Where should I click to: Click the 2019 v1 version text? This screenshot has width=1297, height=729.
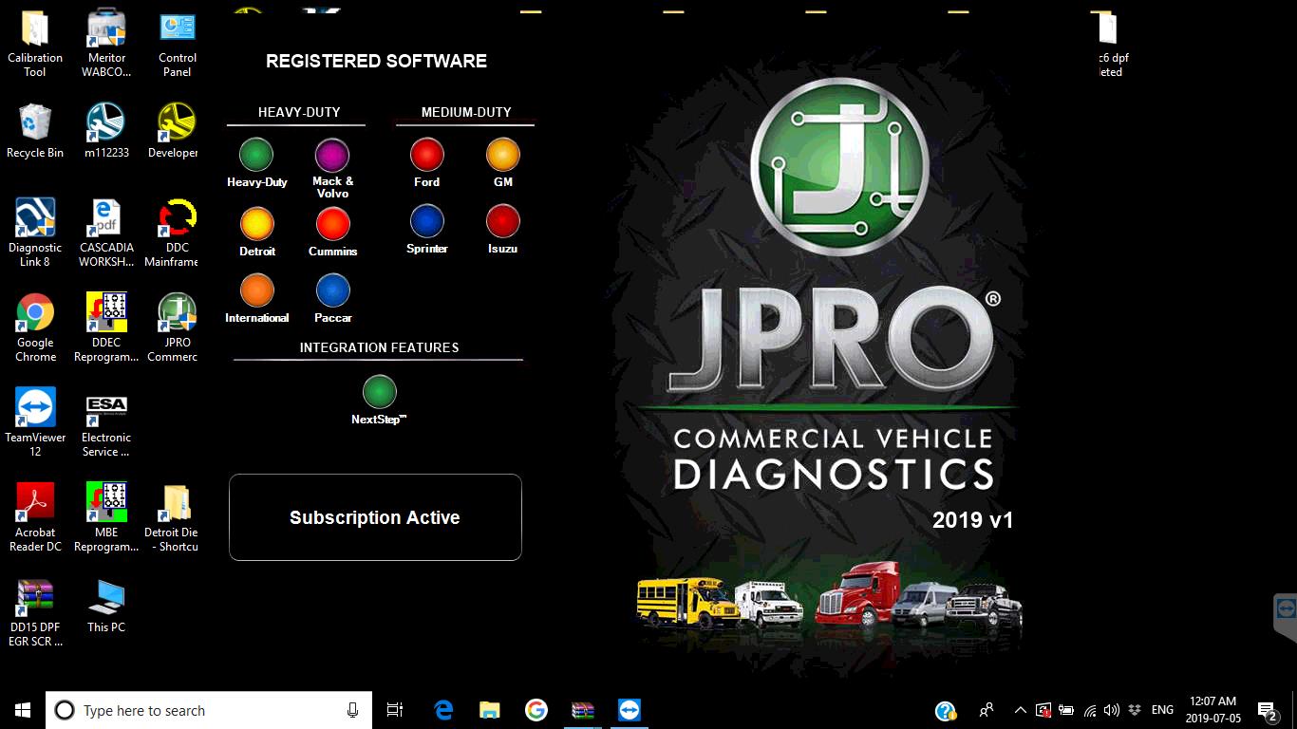coord(972,520)
